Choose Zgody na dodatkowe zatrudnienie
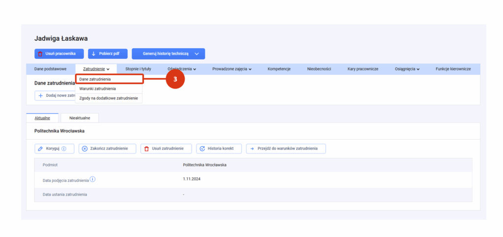This screenshot has width=503, height=237. (109, 98)
